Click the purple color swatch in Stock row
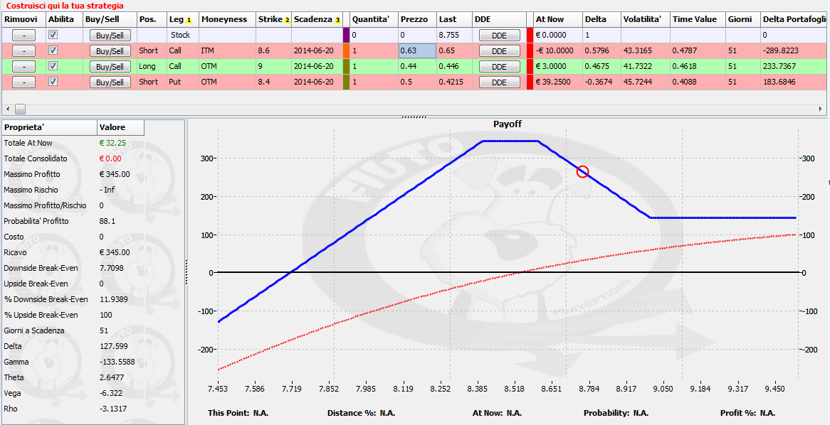This screenshot has height=425, width=830. point(347,35)
